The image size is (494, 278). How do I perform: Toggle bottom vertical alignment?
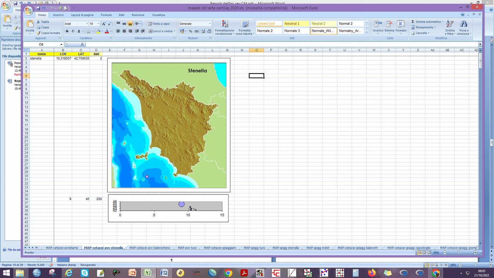click(130, 24)
